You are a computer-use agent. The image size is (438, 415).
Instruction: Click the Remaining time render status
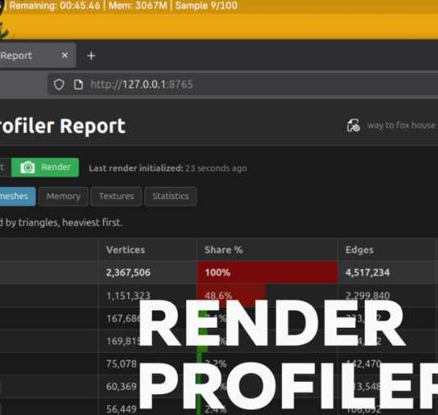tap(55, 5)
